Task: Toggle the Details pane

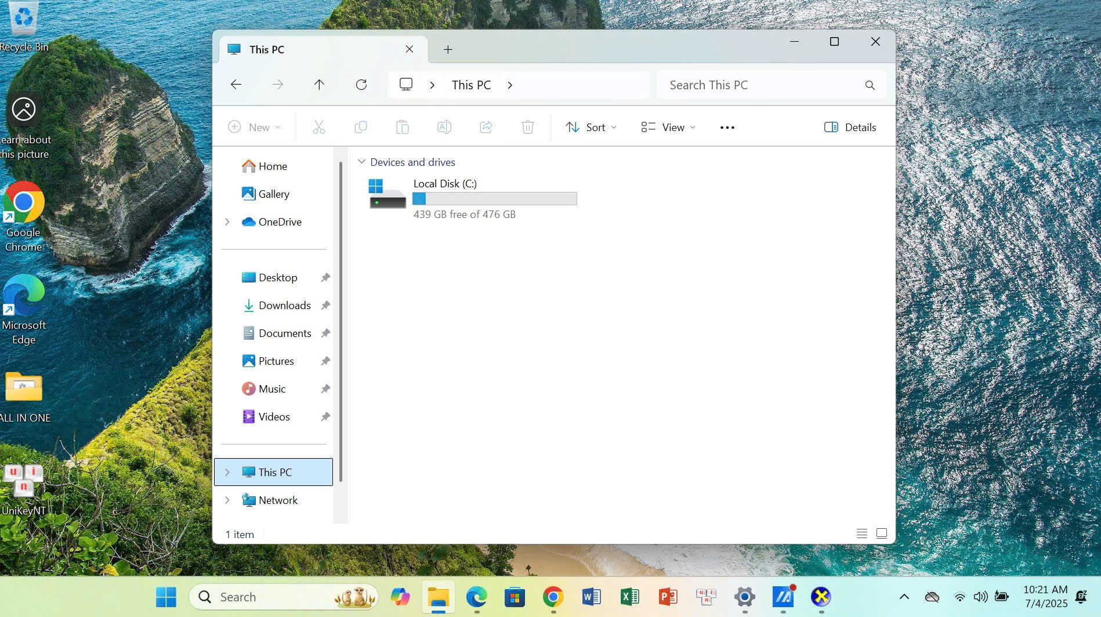Action: pos(850,127)
